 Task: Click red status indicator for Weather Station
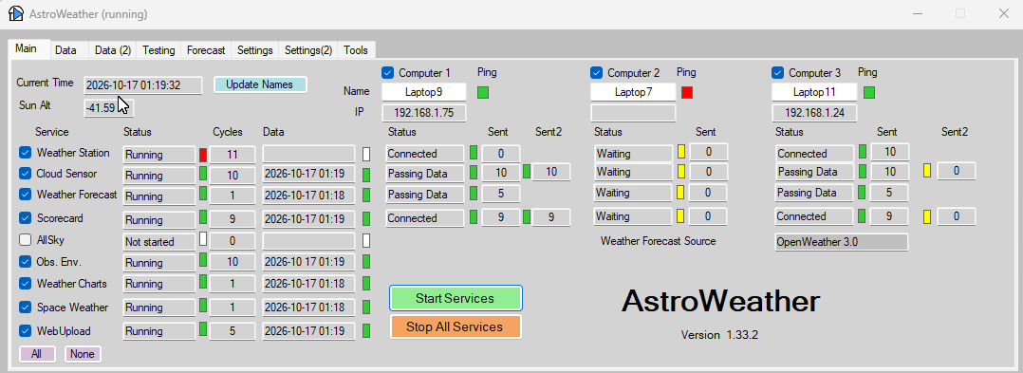click(203, 155)
